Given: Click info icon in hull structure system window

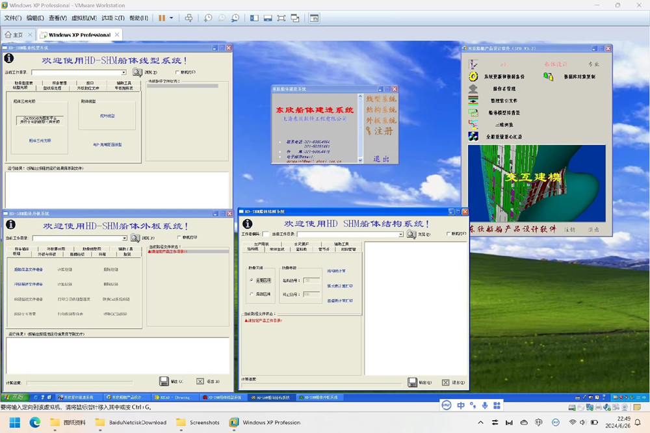Looking at the screenshot, I should 248,224.
